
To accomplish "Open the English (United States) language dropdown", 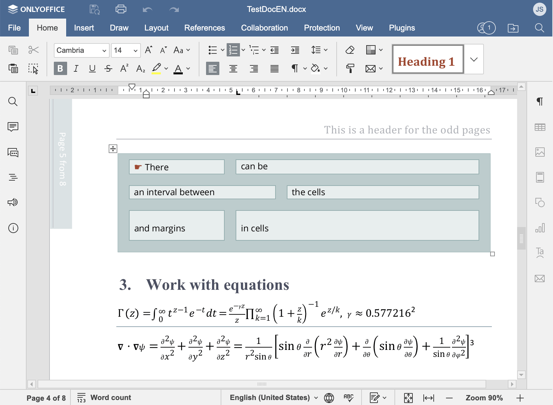I will click(x=274, y=397).
